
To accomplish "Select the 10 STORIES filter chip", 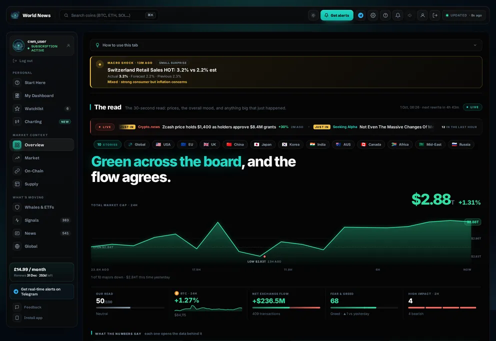I will tap(107, 144).
